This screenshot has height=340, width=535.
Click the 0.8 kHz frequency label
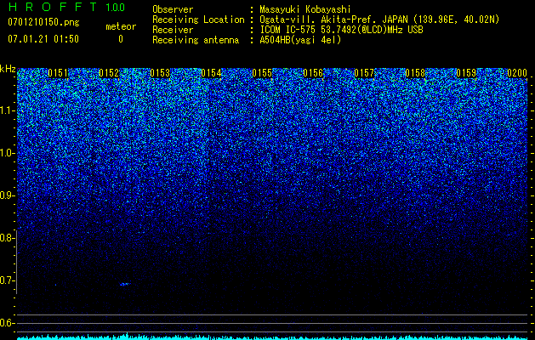tap(7, 238)
